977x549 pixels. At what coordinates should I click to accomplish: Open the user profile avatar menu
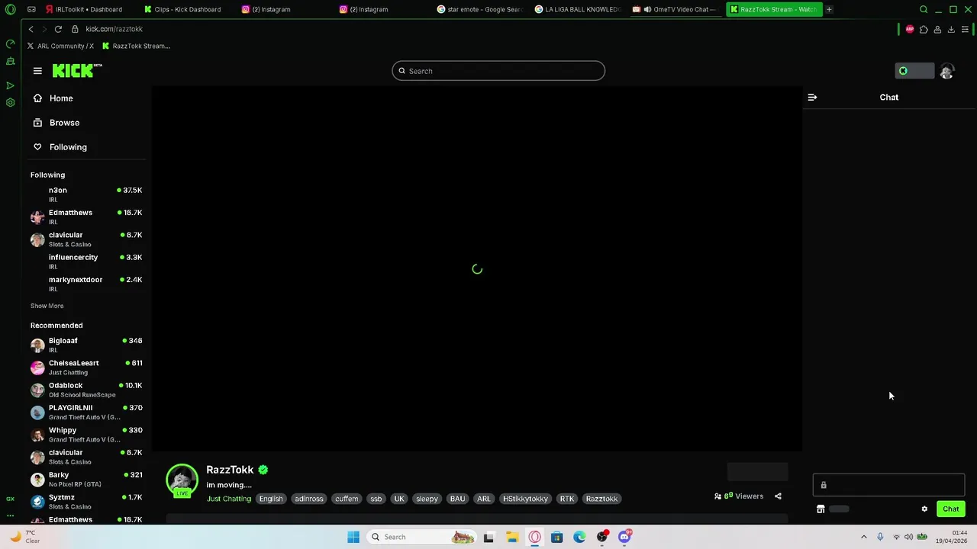click(947, 71)
